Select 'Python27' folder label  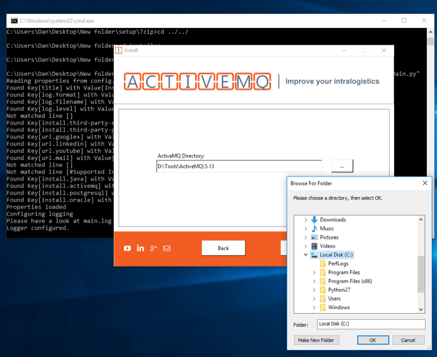pyautogui.click(x=339, y=290)
